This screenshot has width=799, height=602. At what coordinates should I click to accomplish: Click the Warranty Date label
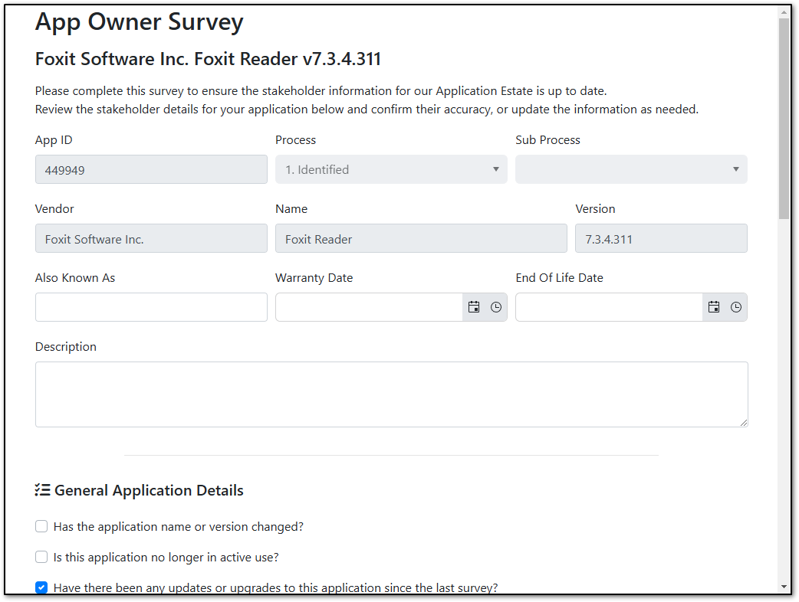point(314,278)
